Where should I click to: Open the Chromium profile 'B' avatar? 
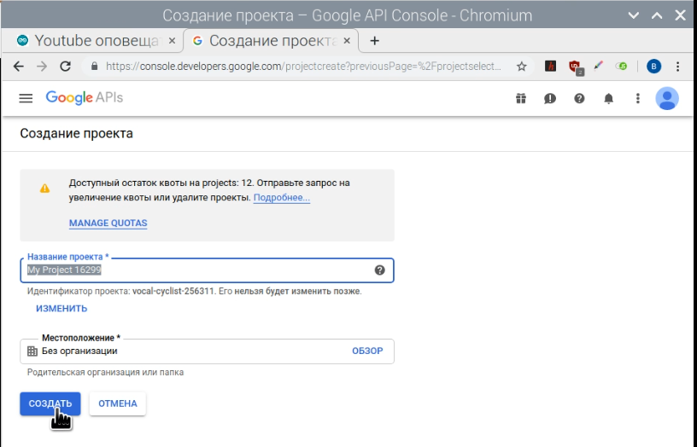(653, 67)
